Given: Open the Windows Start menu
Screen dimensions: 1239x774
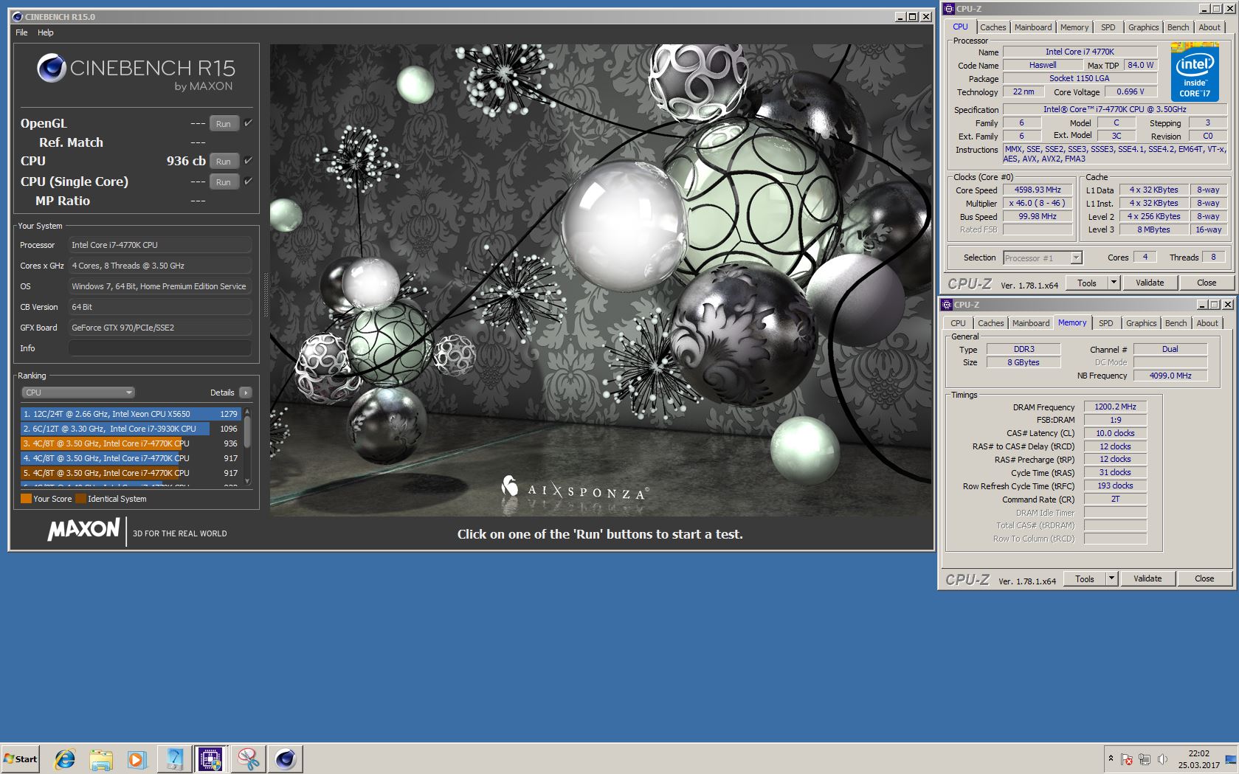Looking at the screenshot, I should 20,759.
